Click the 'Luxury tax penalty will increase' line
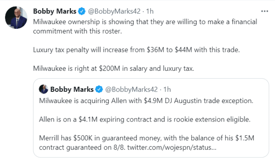275x161 pixels. (x=136, y=50)
